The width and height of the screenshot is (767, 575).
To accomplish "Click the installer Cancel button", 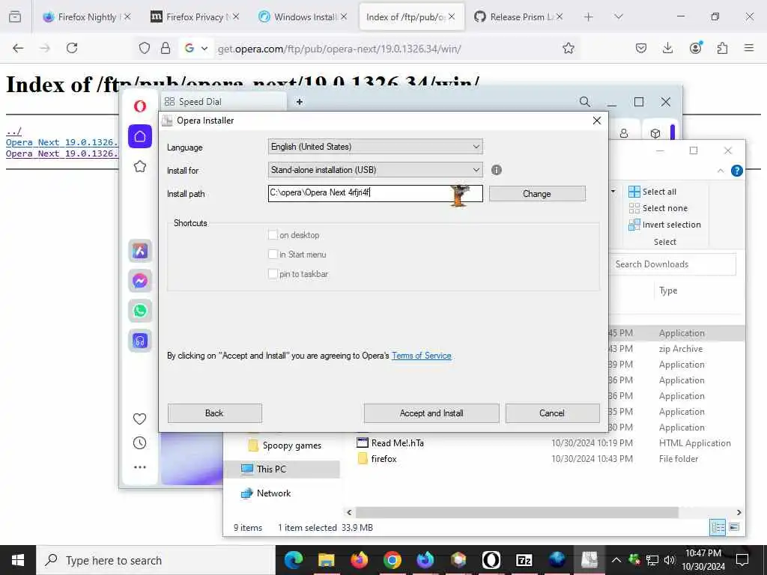I will click(x=552, y=413).
